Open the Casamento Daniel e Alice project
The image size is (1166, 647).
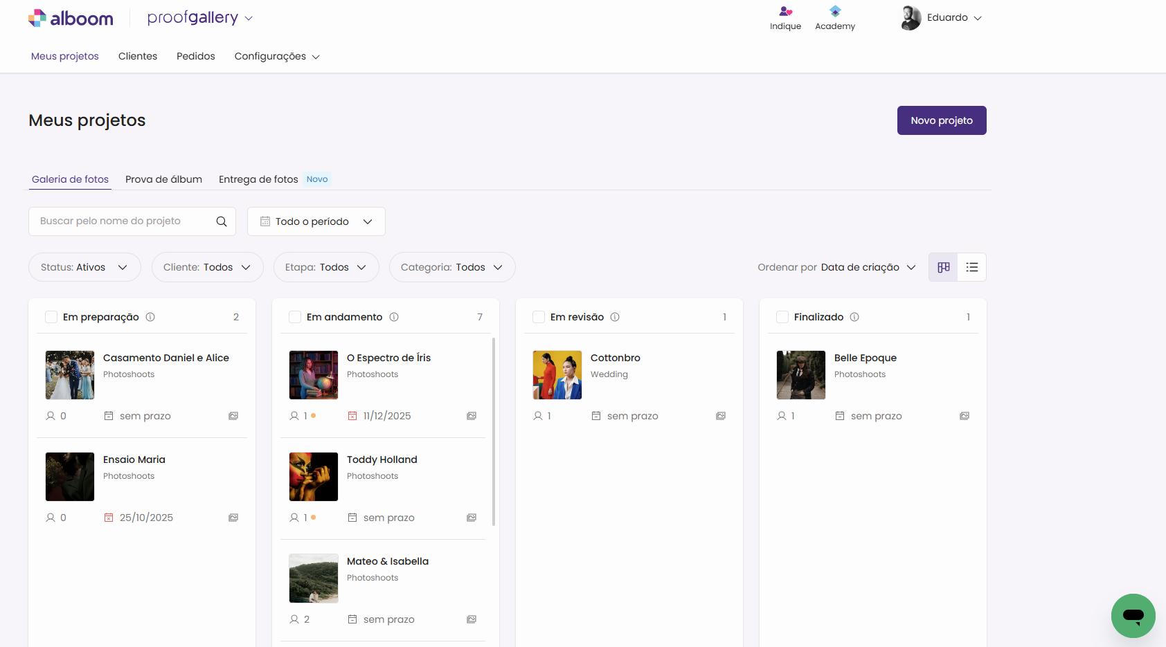tap(165, 358)
